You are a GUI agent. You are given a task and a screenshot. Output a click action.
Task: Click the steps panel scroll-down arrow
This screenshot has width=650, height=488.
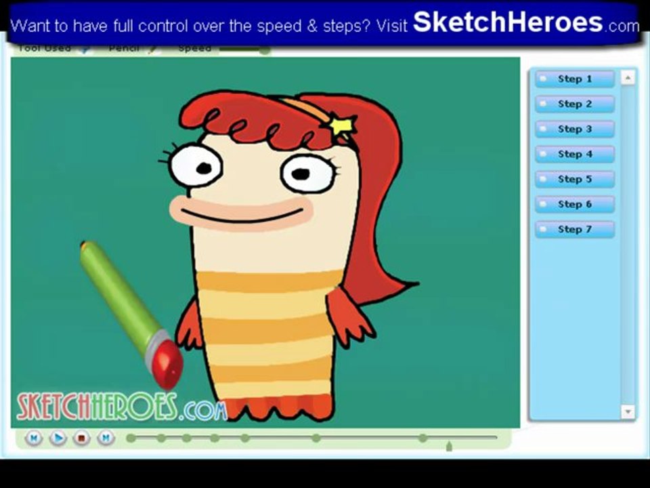[628, 411]
